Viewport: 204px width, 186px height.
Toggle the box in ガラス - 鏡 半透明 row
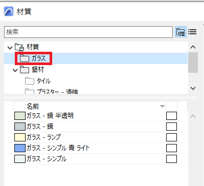point(171,116)
